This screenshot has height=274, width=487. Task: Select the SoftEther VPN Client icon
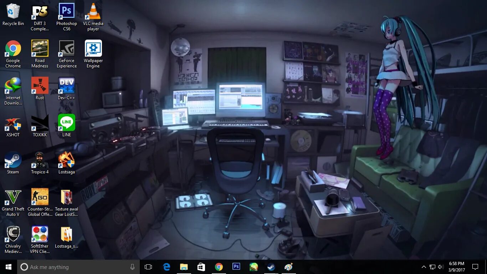[x=40, y=240]
